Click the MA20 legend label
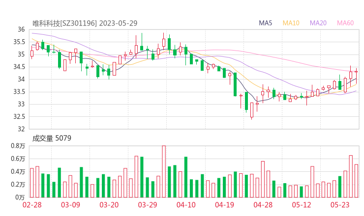The image size is (364, 216). tap(318, 23)
